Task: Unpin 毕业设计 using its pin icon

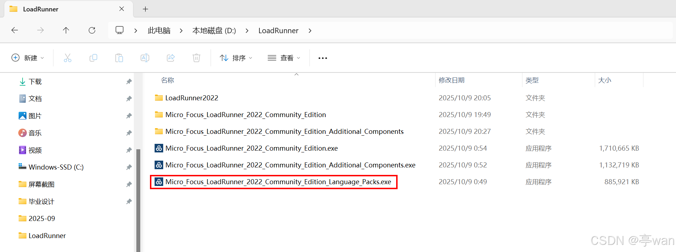Action: tap(129, 202)
